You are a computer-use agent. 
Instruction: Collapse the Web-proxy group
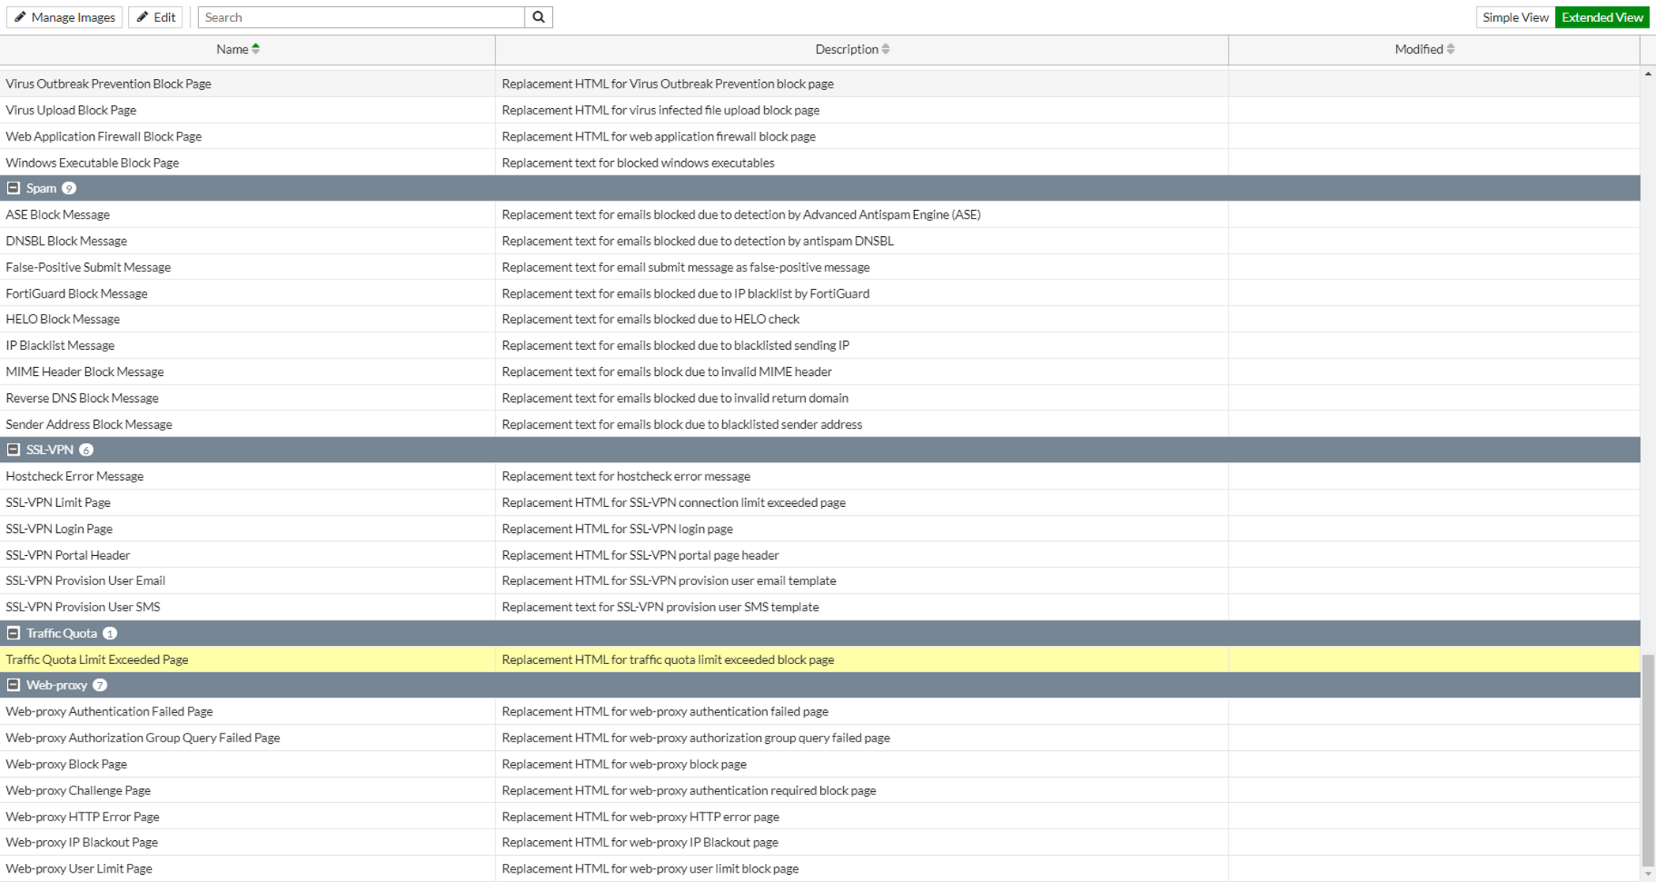click(x=13, y=685)
